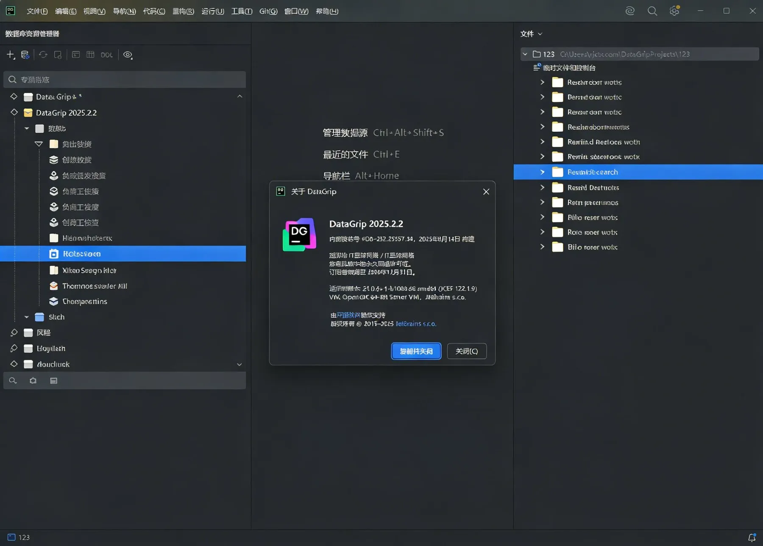Click the table grid icon in database toolbar

(x=90, y=55)
